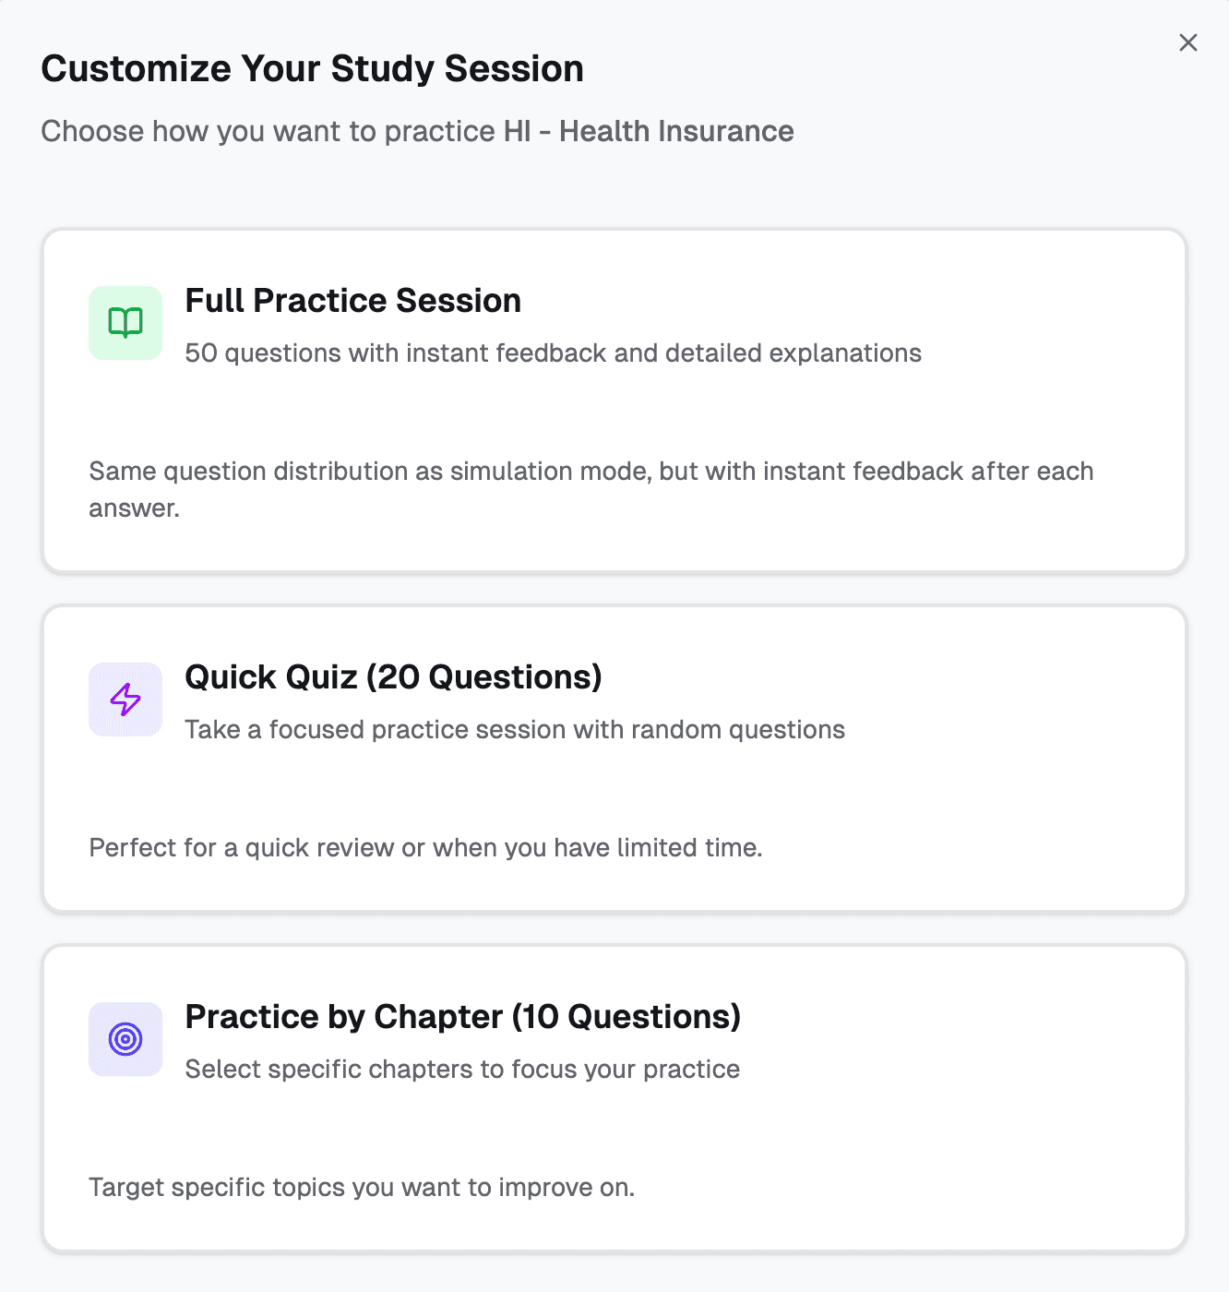Click the 50 questions description text
The width and height of the screenshot is (1229, 1292).
553,353
